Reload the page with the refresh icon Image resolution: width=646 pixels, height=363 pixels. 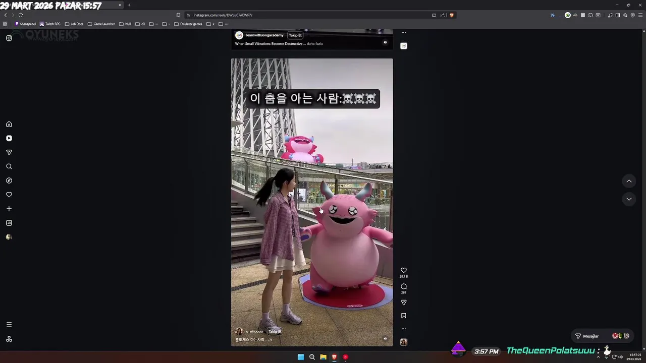click(x=21, y=15)
